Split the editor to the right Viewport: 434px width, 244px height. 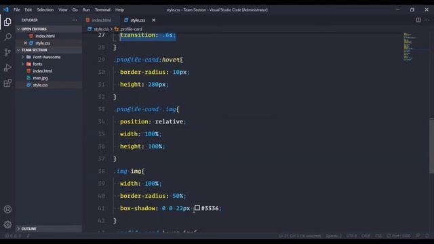click(418, 20)
